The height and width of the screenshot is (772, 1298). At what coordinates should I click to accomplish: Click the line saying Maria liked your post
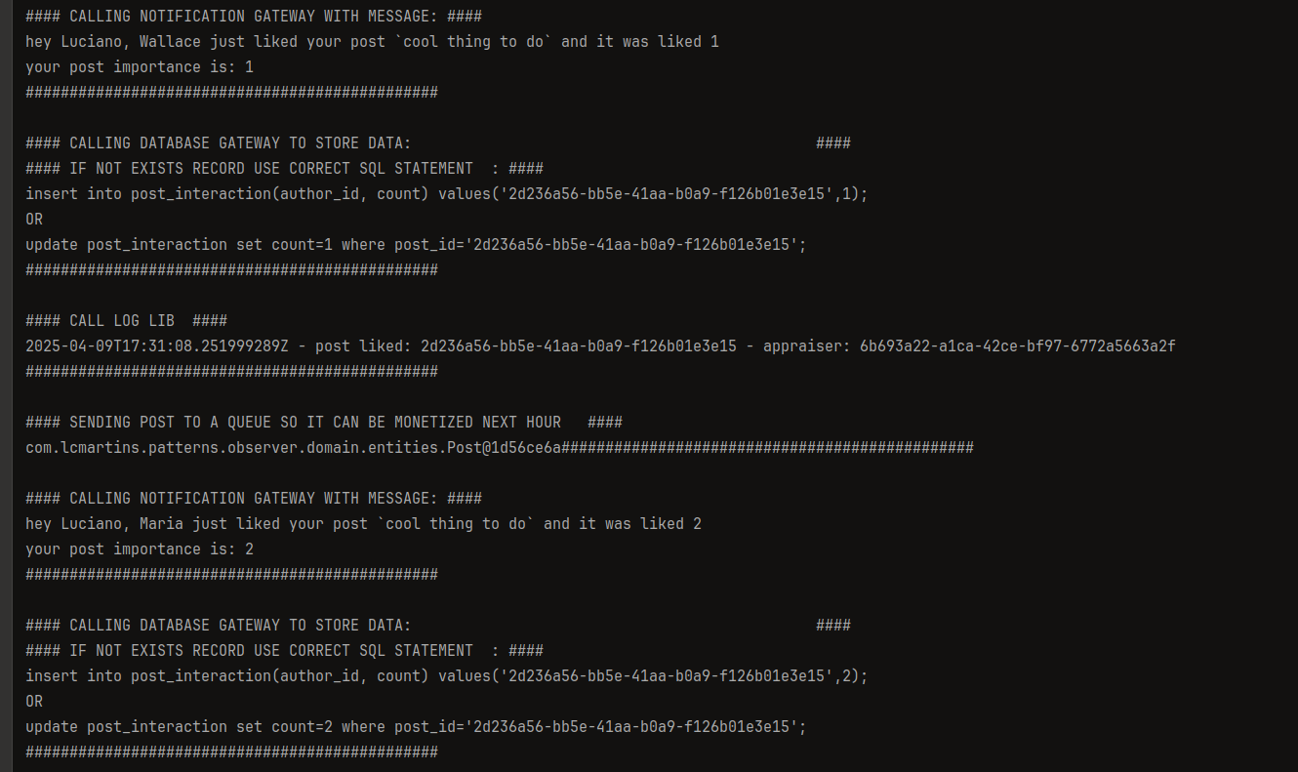tap(363, 524)
